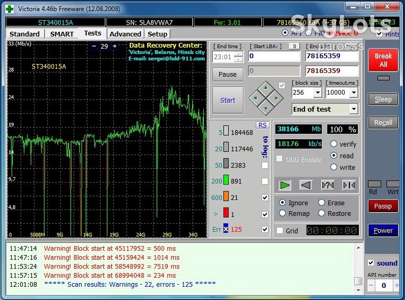Uncheck the sound checkbox
Viewport: 405px width, 300px height.
pyautogui.click(x=371, y=263)
